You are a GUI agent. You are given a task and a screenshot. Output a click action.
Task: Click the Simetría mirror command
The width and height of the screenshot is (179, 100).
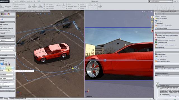click(81, 9)
